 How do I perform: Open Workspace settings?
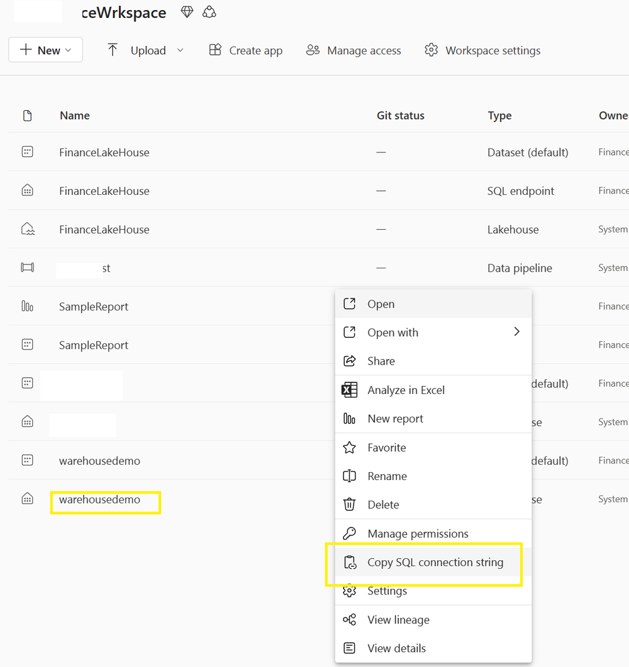483,50
